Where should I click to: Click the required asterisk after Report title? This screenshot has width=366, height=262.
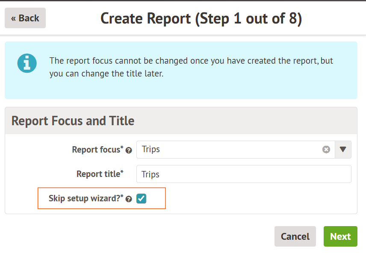point(122,172)
